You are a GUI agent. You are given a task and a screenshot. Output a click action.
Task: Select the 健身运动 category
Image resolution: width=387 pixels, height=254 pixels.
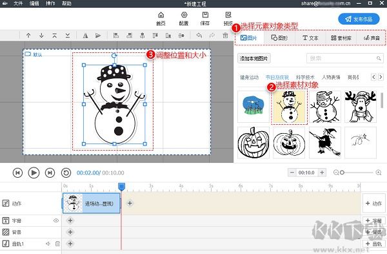(249, 78)
